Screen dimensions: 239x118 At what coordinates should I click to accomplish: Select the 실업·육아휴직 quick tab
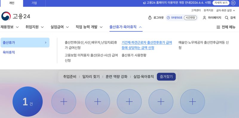tap(144, 77)
